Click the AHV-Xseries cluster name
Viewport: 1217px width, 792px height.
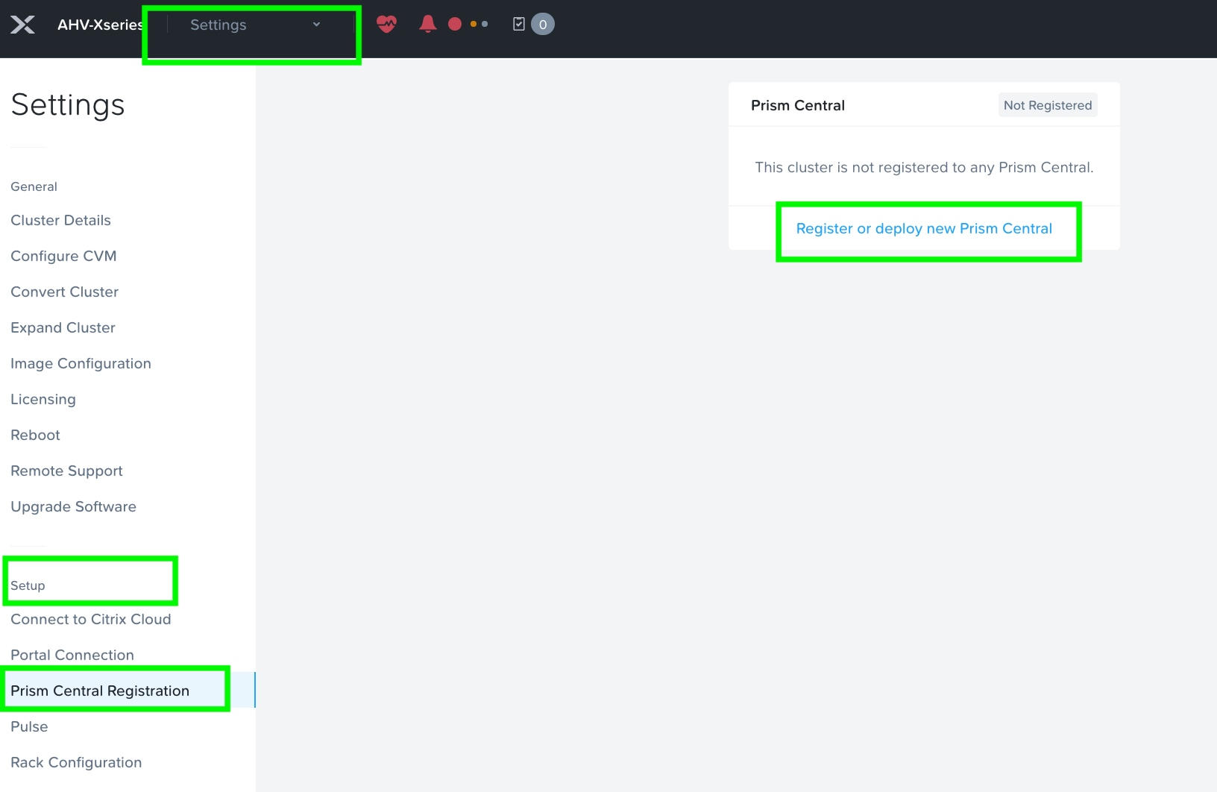pyautogui.click(x=98, y=24)
